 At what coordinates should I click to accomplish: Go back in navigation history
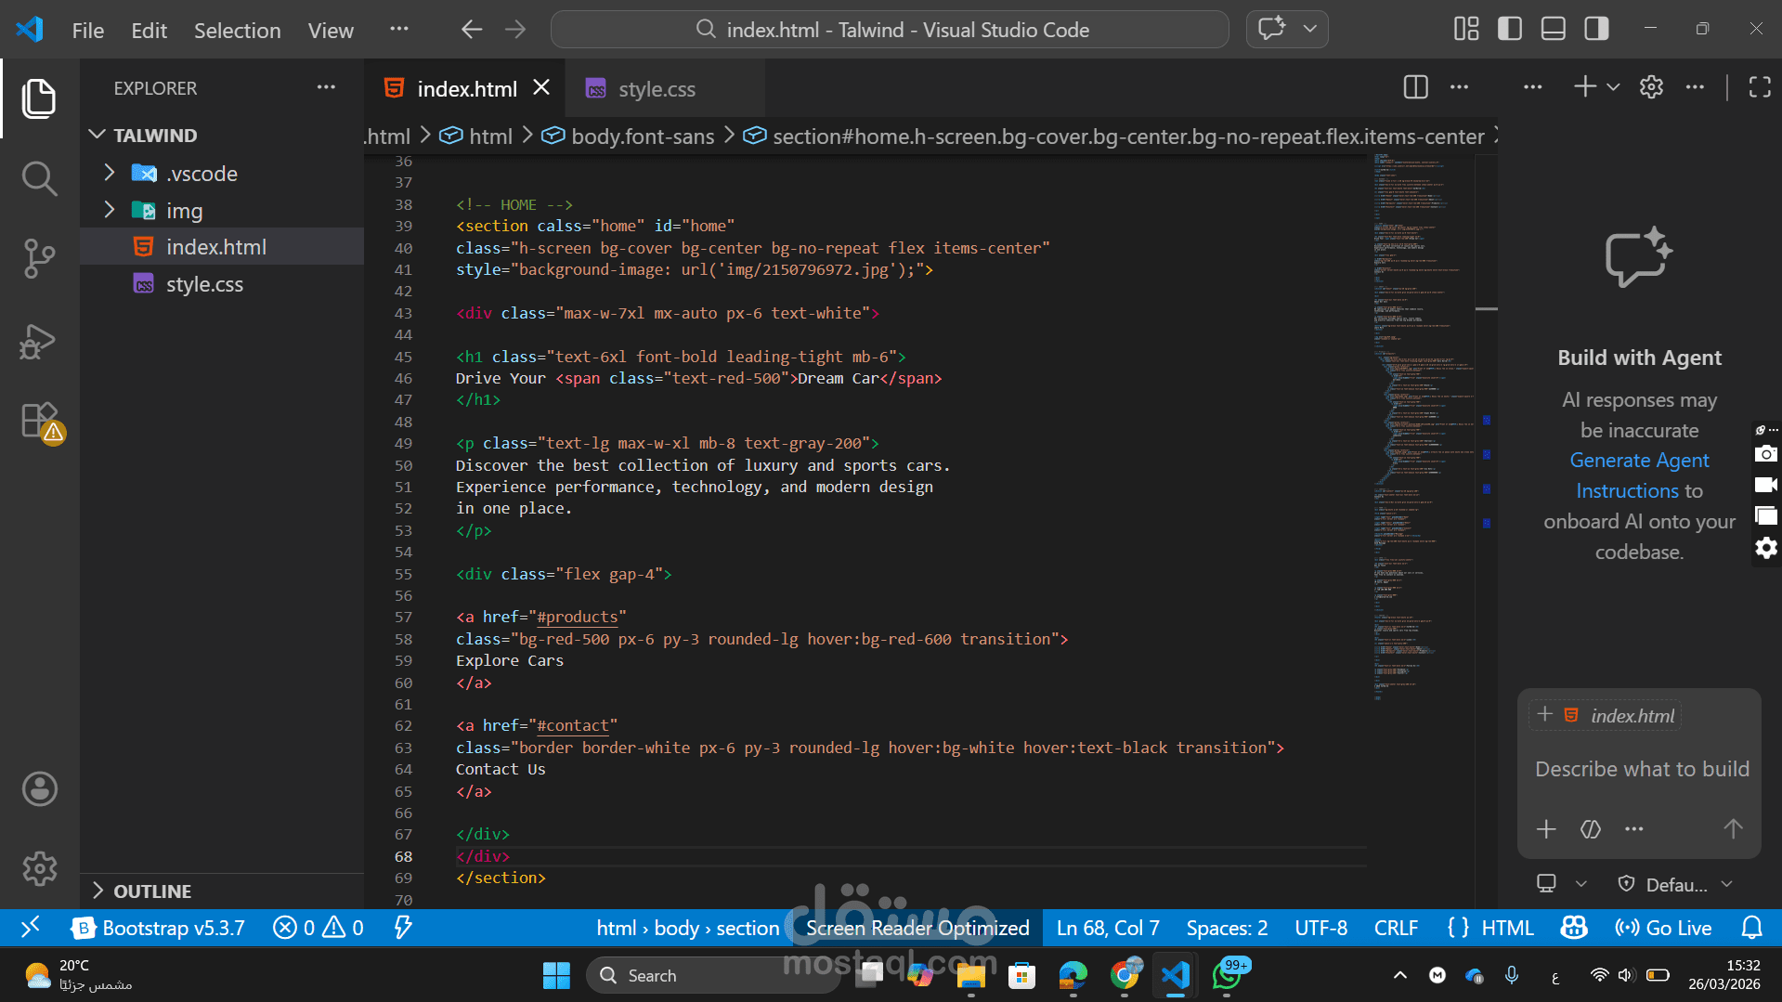[x=472, y=30]
